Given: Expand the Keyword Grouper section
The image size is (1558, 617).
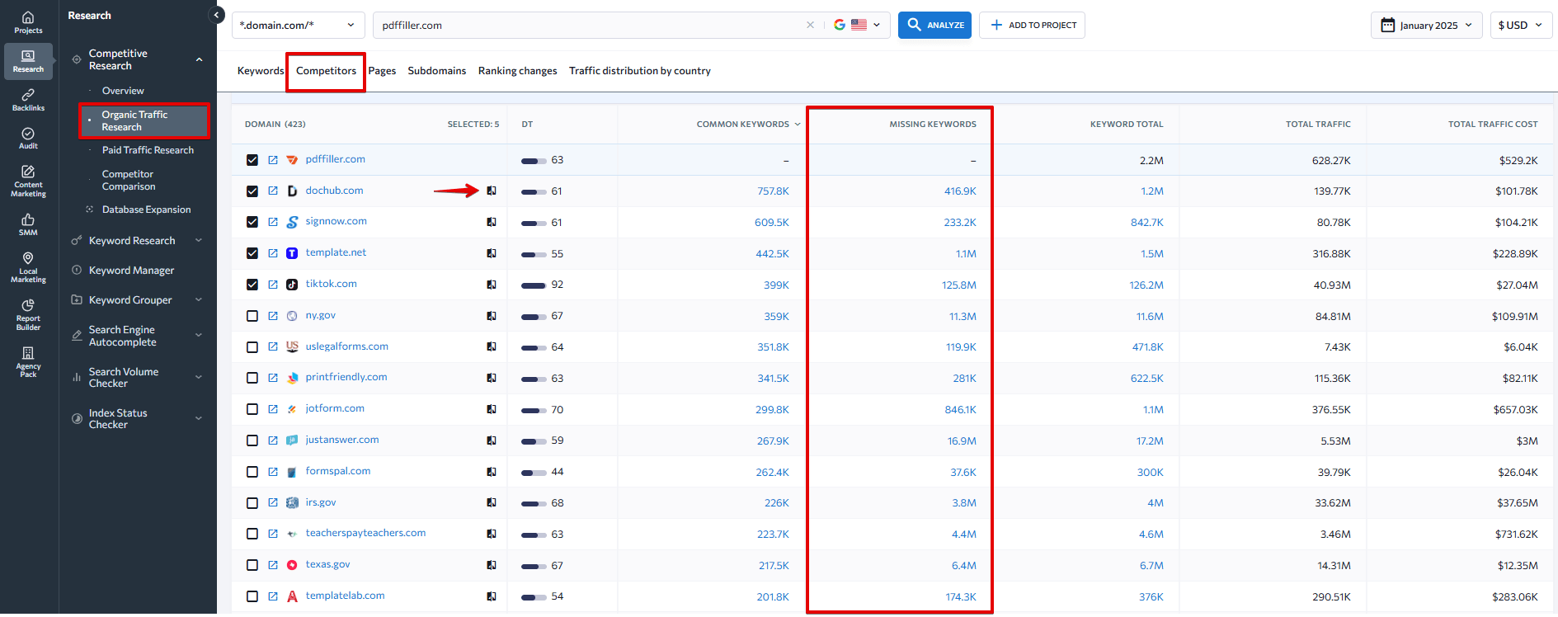Looking at the screenshot, I should tap(199, 299).
